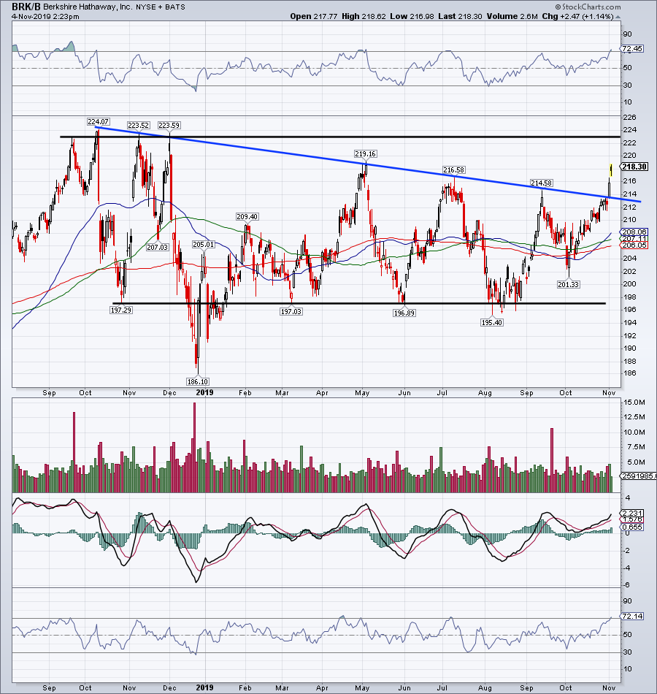This screenshot has height=694, width=657.
Task: Click the 195.40 low label
Action: (x=491, y=323)
